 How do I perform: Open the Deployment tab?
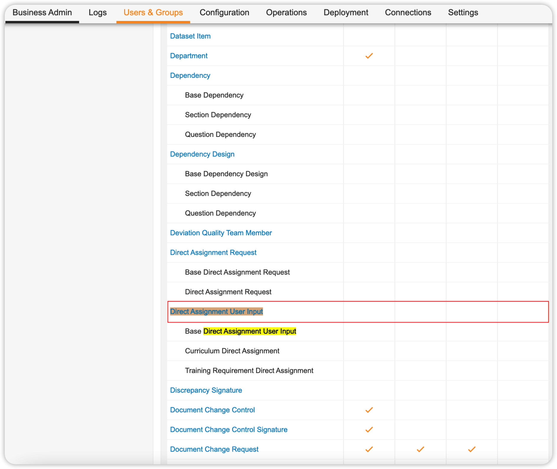click(346, 13)
